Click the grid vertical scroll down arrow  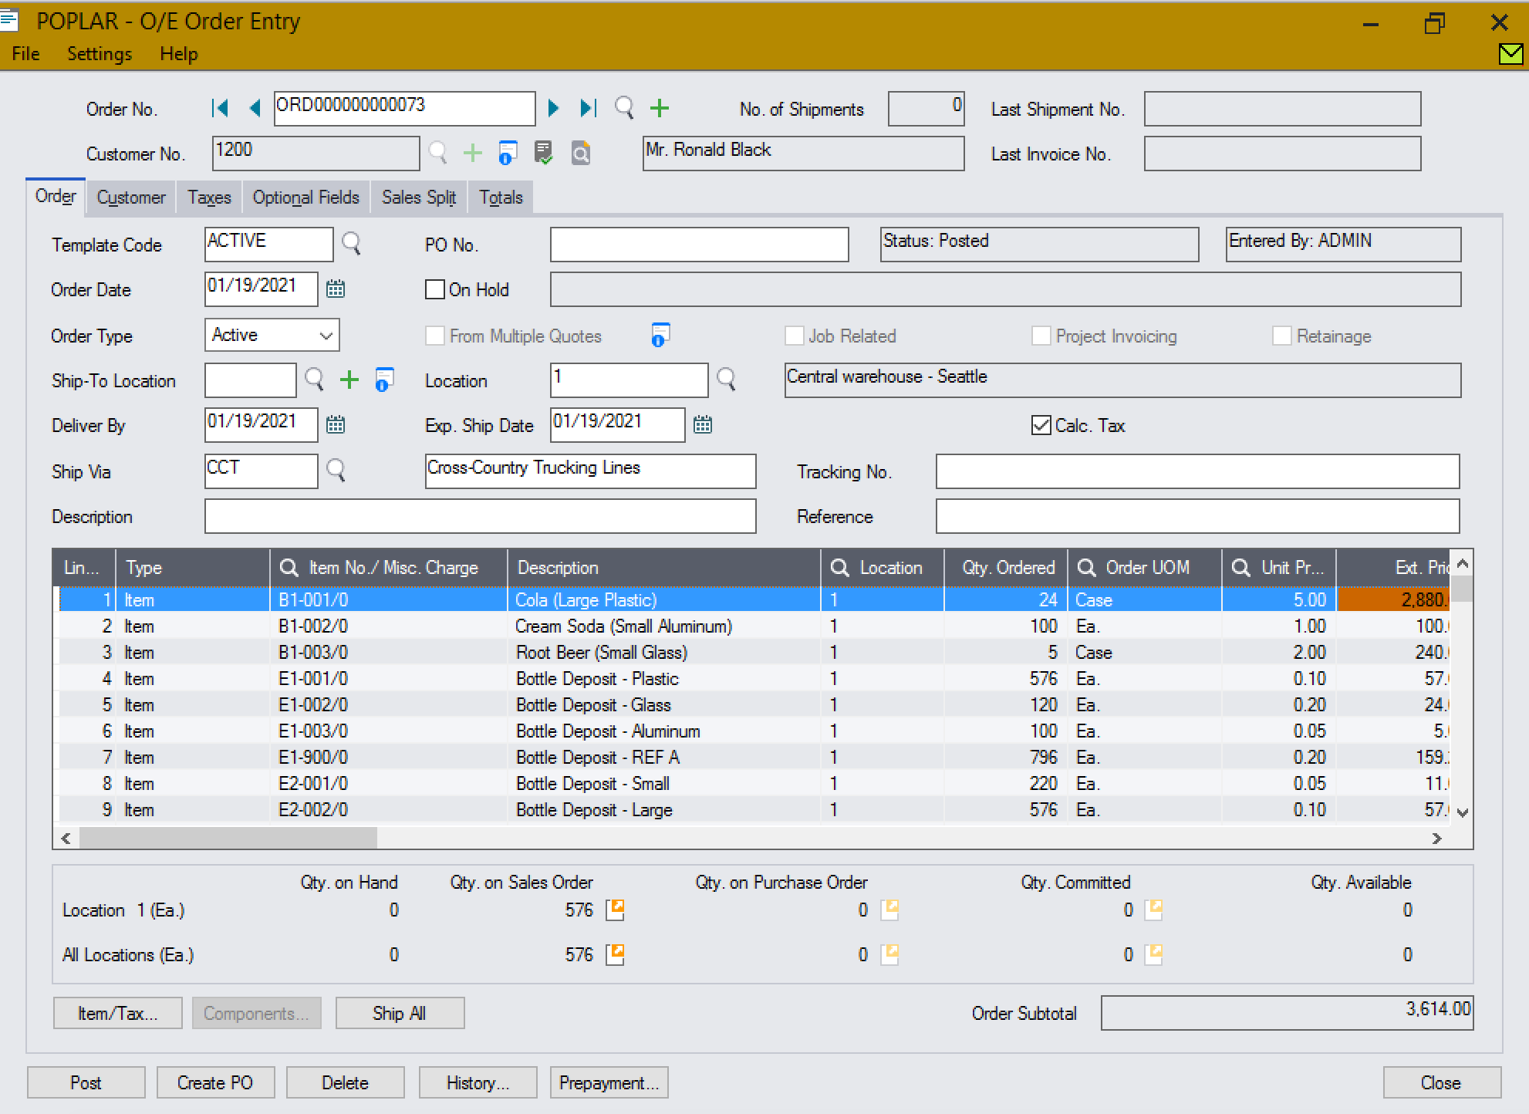coord(1463,812)
